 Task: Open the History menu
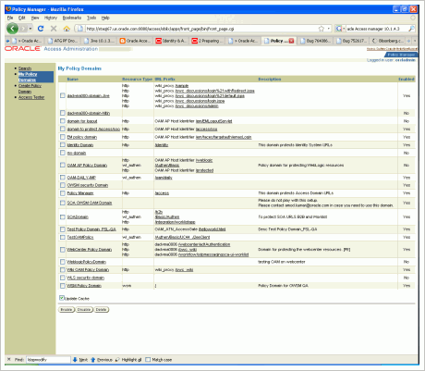point(51,18)
